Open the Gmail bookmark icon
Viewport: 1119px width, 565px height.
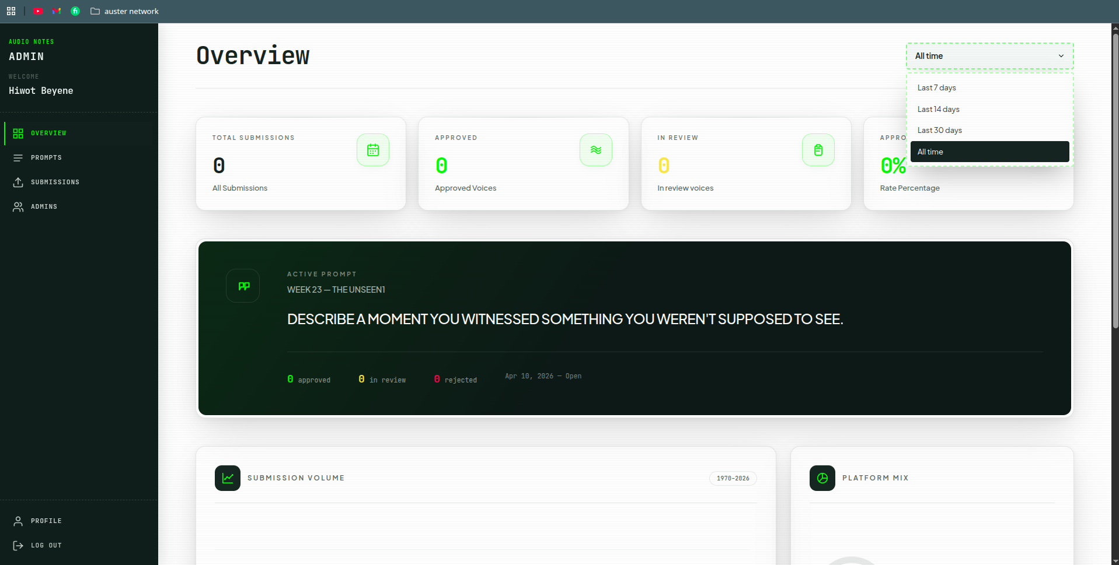pos(57,11)
